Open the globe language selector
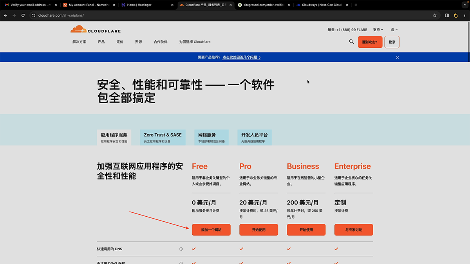Viewport: 470px width, 264px height. pyautogui.click(x=394, y=30)
